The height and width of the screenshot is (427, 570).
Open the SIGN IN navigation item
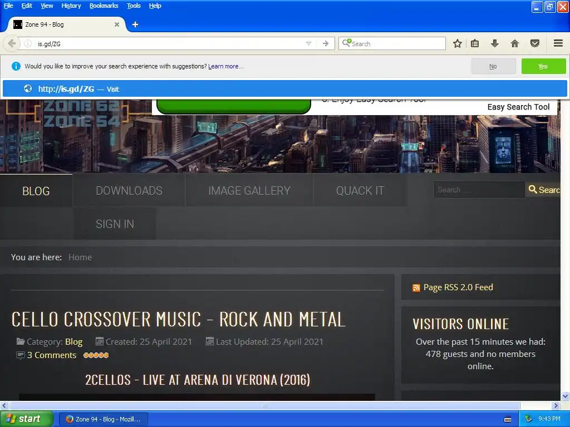[x=115, y=224]
